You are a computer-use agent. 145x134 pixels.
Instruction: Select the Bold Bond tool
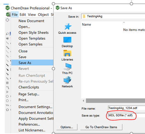[7, 65]
